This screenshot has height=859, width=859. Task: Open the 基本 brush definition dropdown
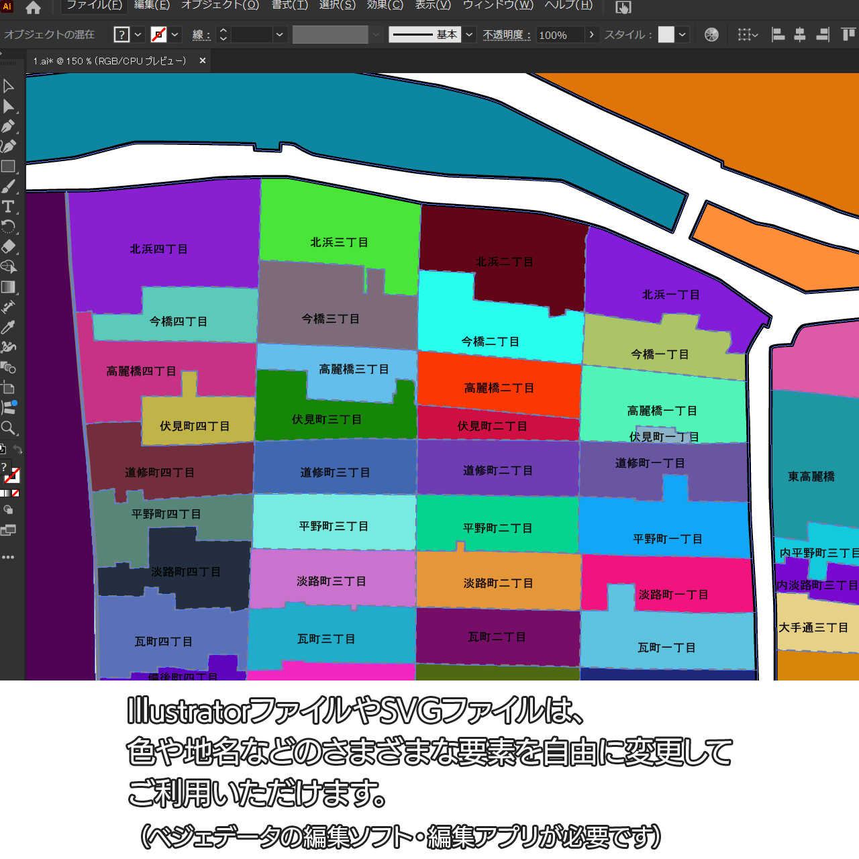click(x=470, y=35)
